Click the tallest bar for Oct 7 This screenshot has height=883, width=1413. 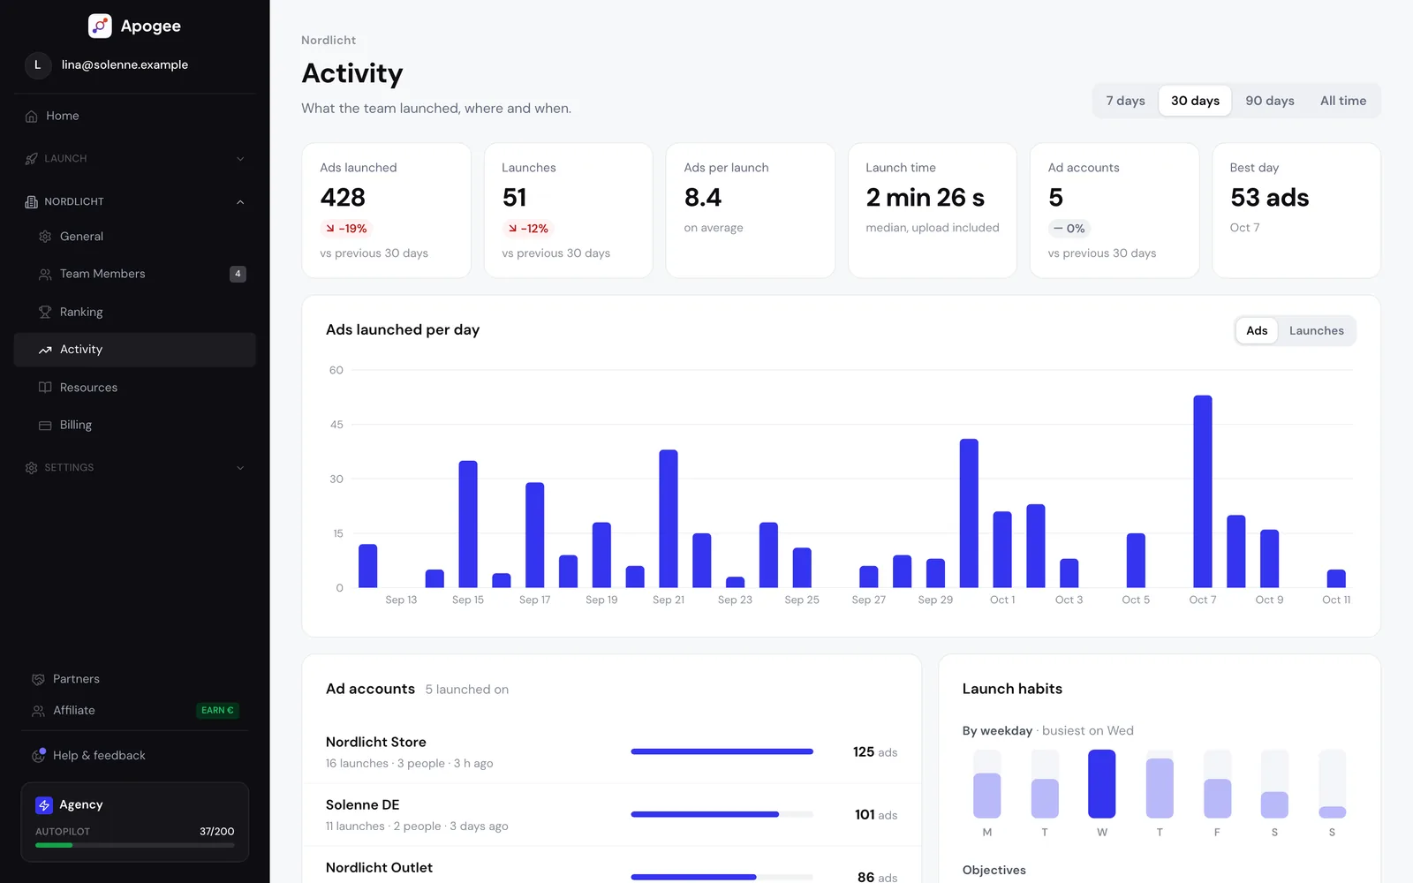(x=1202, y=491)
